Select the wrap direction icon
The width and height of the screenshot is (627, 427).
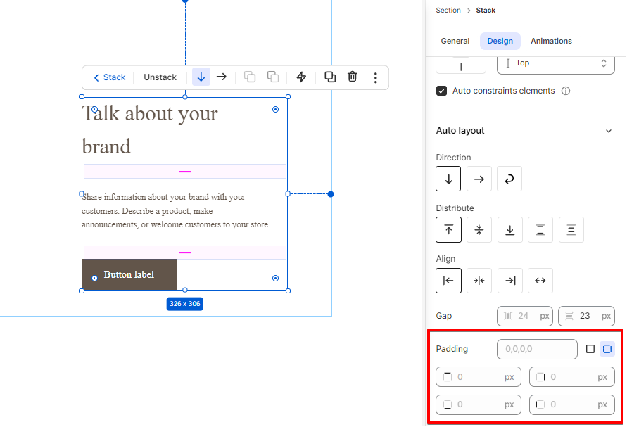pyautogui.click(x=509, y=179)
